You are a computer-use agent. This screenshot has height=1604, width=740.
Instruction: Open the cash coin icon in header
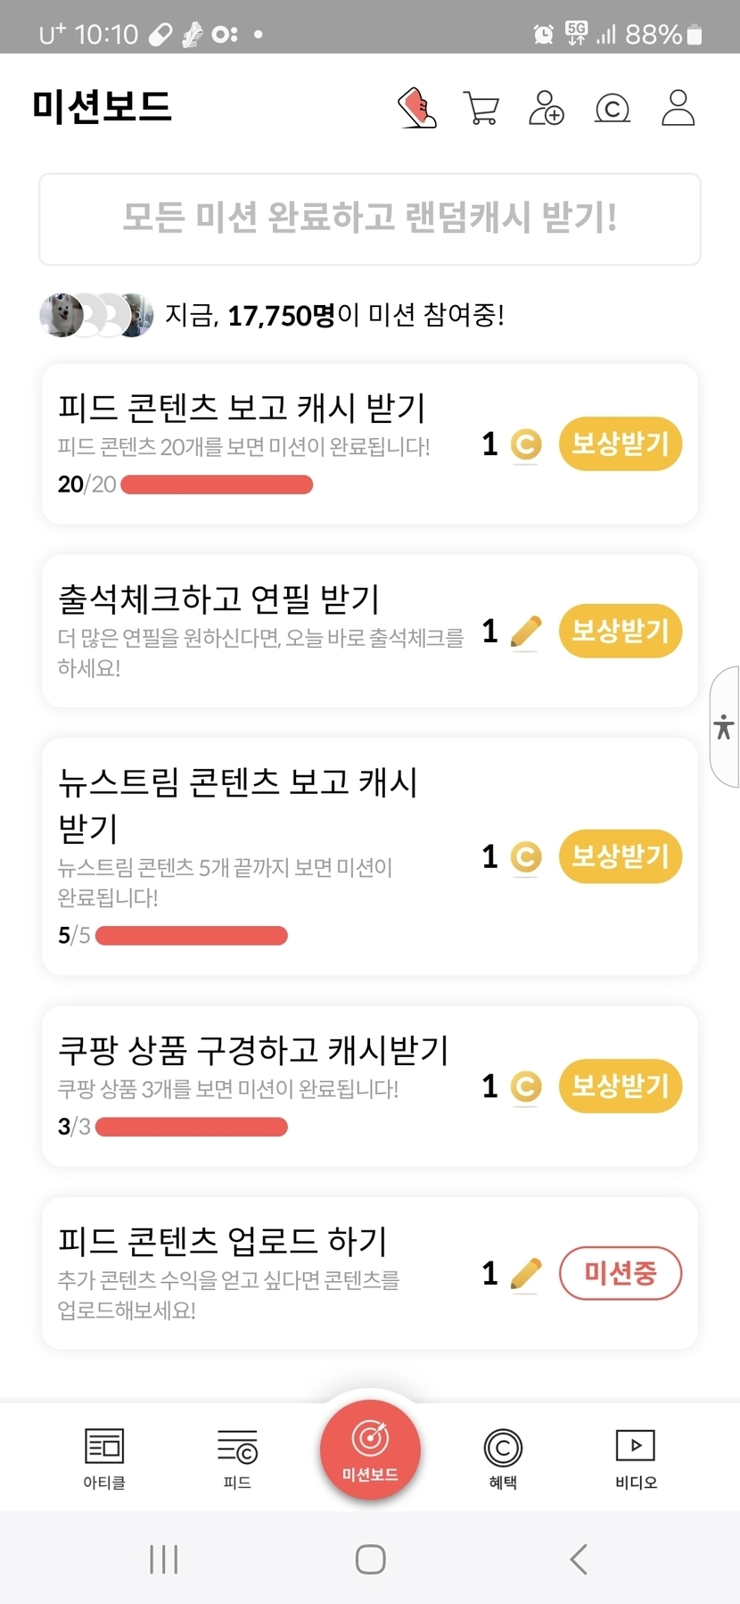(612, 108)
